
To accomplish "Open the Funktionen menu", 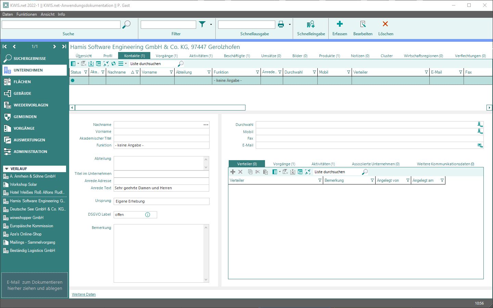I will pos(27,14).
